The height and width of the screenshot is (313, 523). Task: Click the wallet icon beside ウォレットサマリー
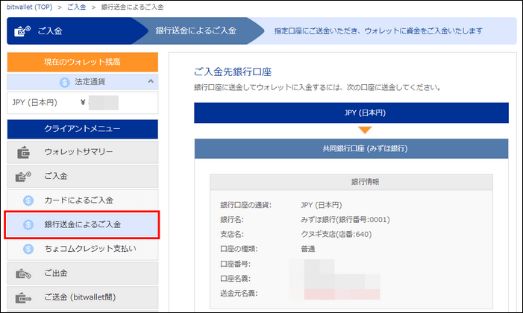point(23,152)
